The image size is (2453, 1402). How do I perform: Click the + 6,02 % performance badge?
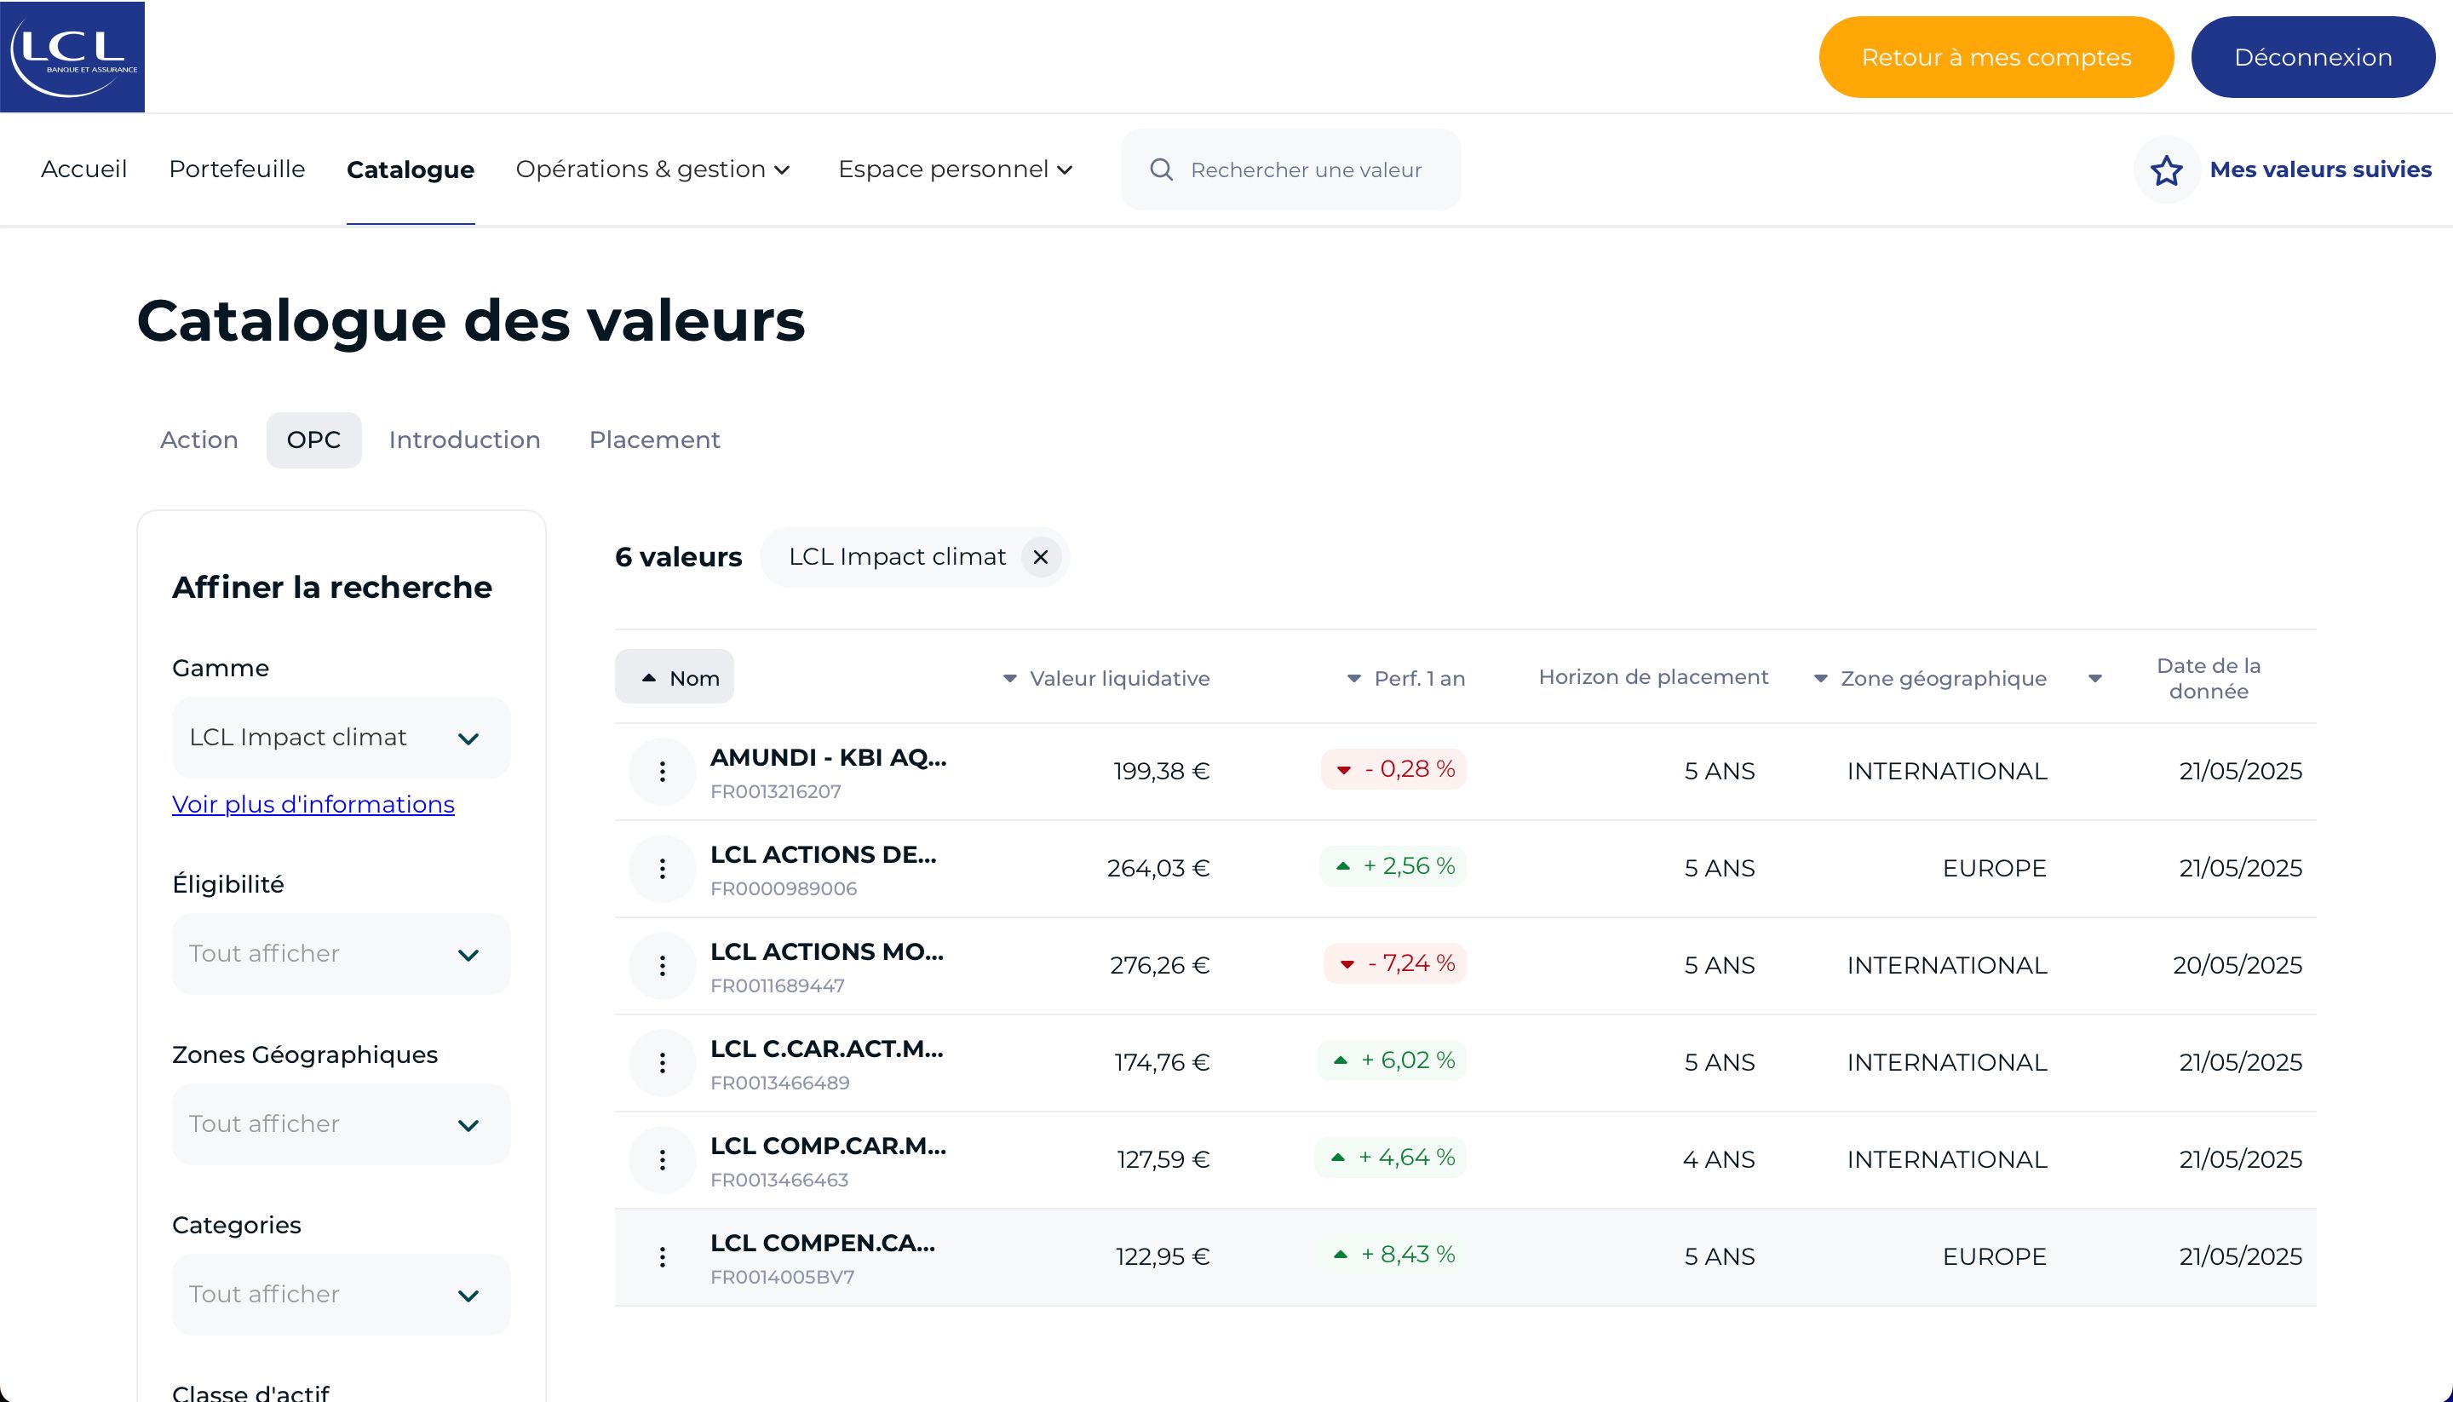[1392, 1061]
